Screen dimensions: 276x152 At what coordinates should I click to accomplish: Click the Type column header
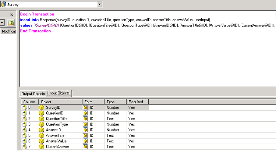(115, 102)
